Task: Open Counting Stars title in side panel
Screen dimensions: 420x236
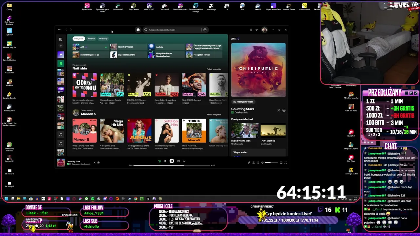Action: (242, 109)
